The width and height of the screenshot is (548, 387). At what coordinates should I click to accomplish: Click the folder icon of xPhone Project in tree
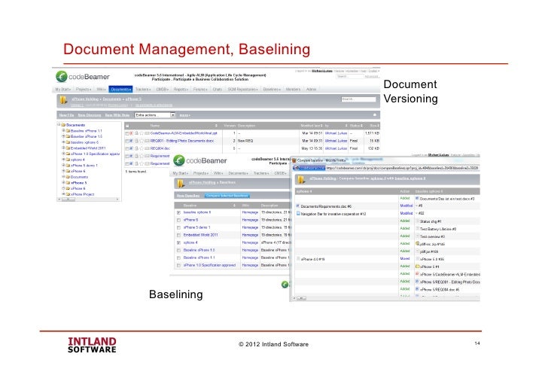(68, 194)
